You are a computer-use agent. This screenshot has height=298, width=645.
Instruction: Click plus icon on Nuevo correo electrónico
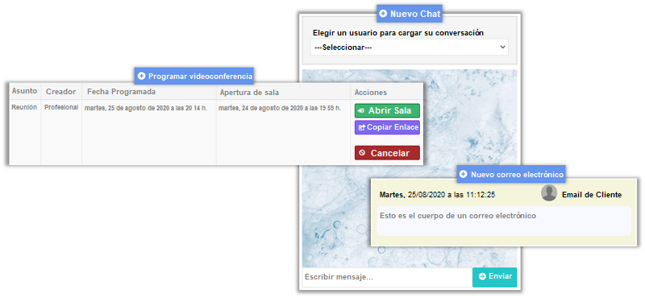point(463,174)
